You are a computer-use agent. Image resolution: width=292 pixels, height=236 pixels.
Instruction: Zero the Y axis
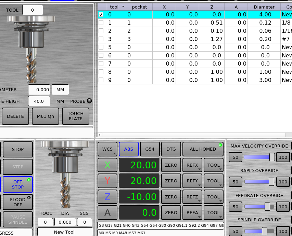click(171, 181)
